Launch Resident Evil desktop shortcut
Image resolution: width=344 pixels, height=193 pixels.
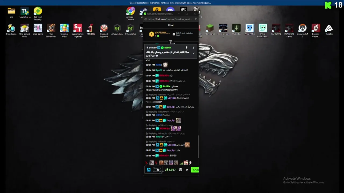223,31
